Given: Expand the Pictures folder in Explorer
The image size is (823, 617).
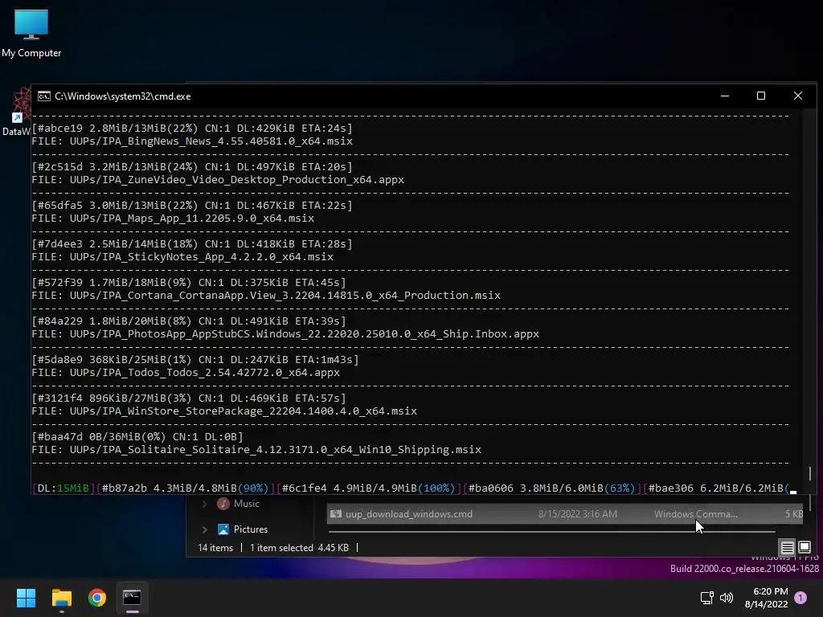Looking at the screenshot, I should click(x=204, y=529).
